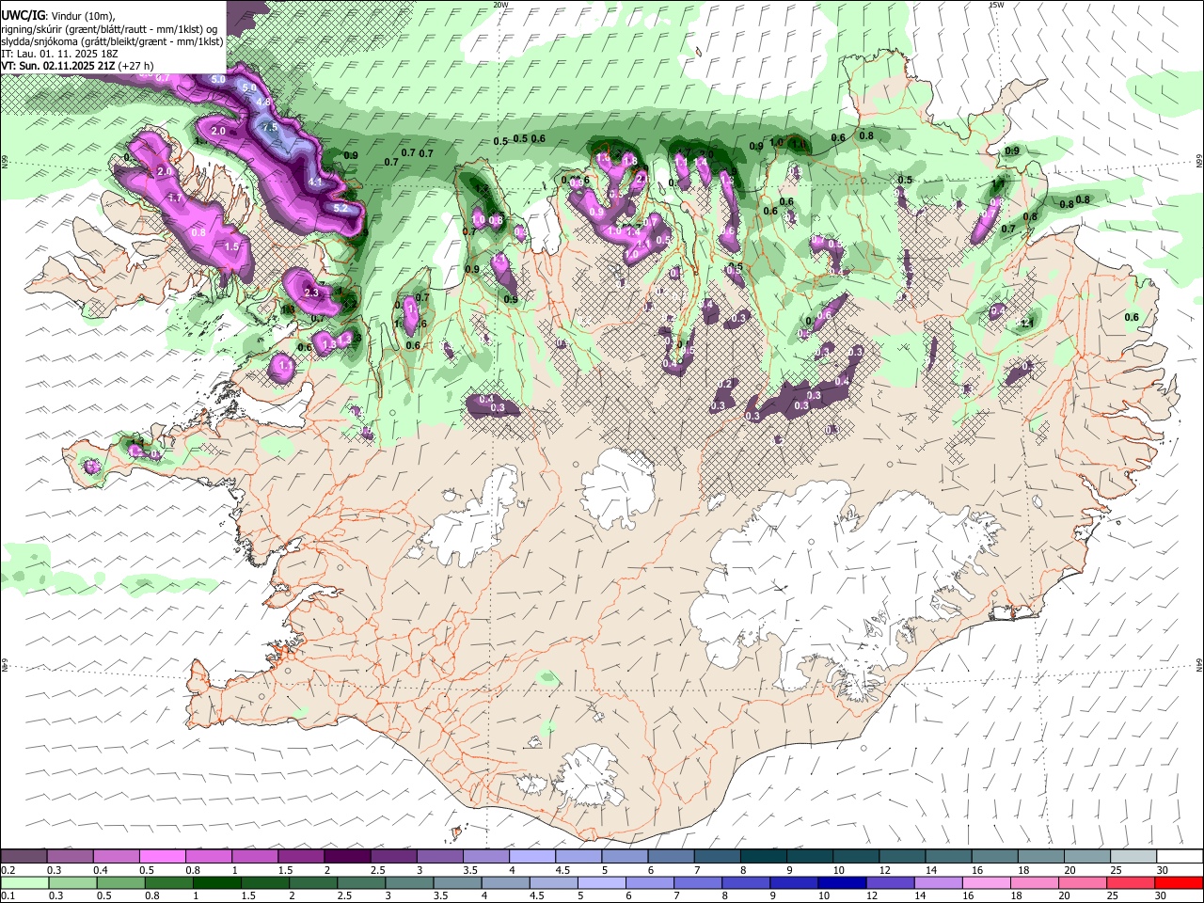The height and width of the screenshot is (903, 1204).
Task: Click the dark navy swatch between 10 and 12, lower scale
Action: tap(840, 883)
